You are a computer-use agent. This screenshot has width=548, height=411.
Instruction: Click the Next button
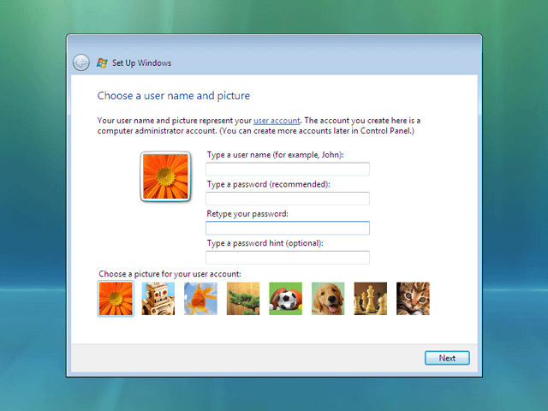coord(447,358)
